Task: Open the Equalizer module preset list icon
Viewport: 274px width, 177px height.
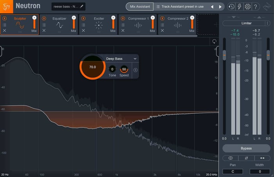Action: [44, 25]
